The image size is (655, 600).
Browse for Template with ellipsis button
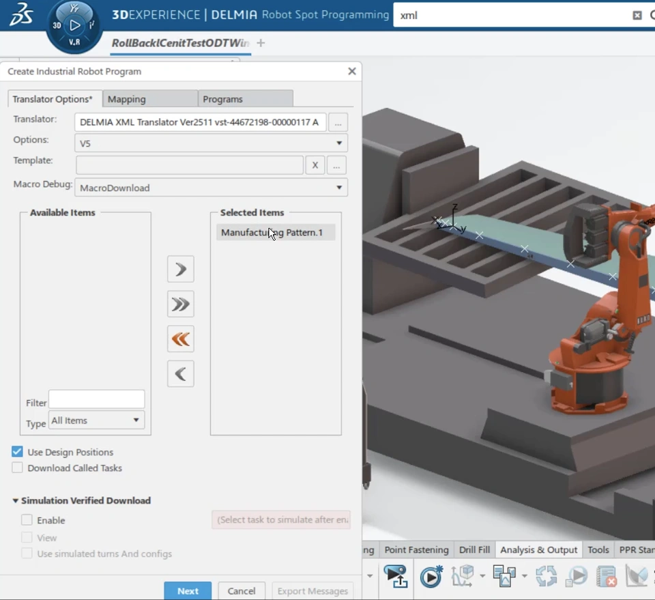336,165
